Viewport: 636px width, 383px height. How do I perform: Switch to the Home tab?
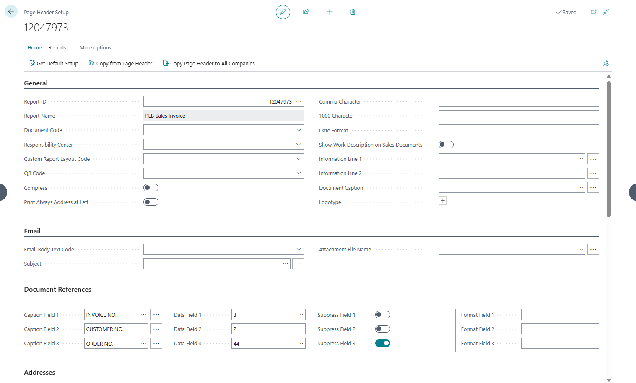tap(34, 47)
